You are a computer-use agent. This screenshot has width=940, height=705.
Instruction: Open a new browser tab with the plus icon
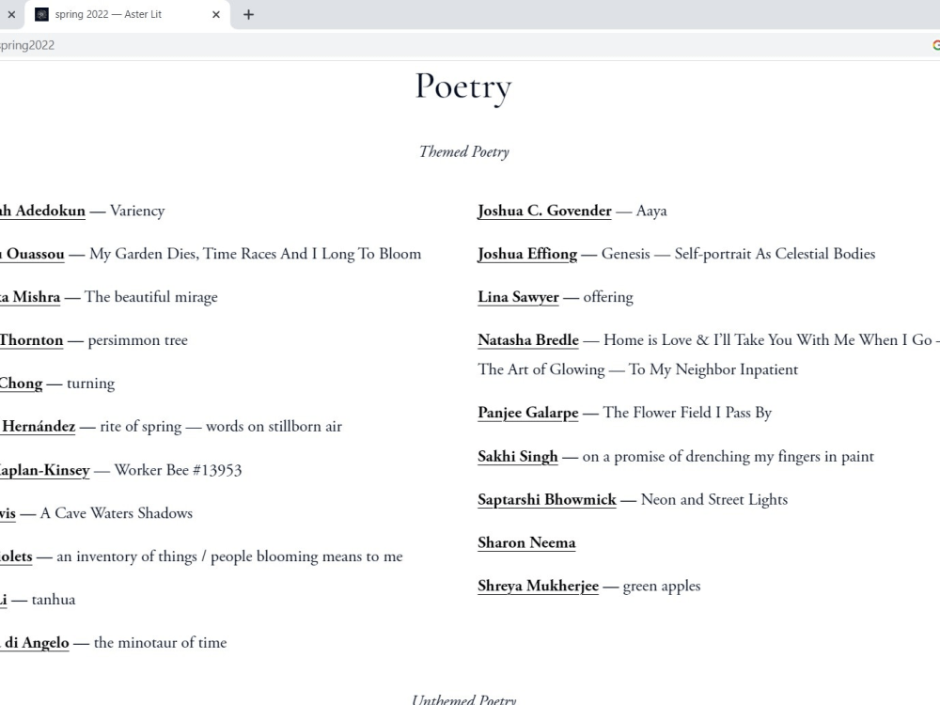pyautogui.click(x=248, y=14)
